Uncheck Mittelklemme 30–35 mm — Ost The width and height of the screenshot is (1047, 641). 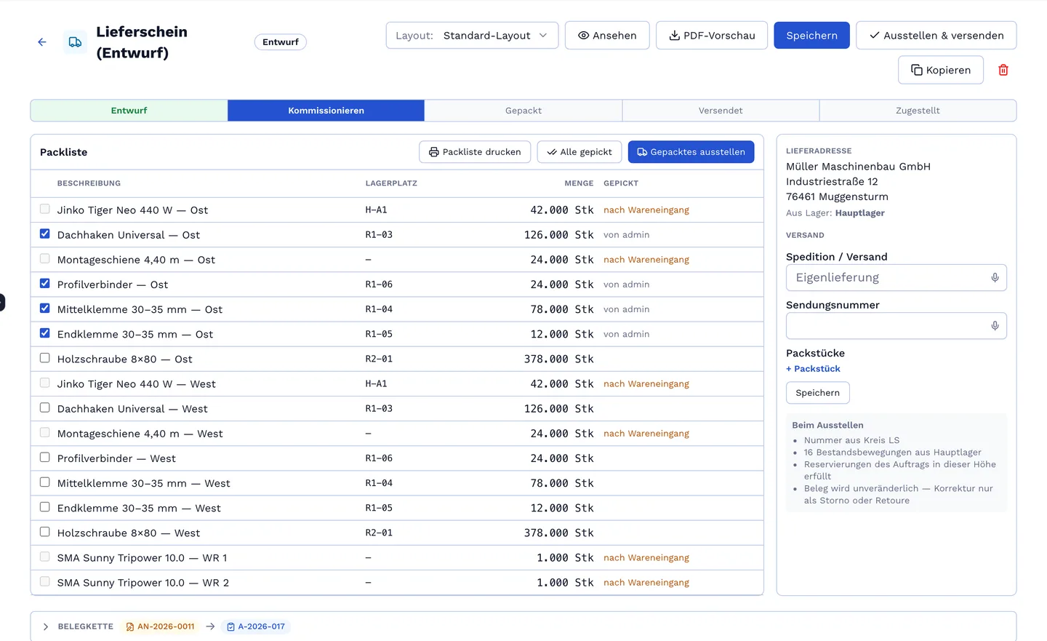point(45,308)
